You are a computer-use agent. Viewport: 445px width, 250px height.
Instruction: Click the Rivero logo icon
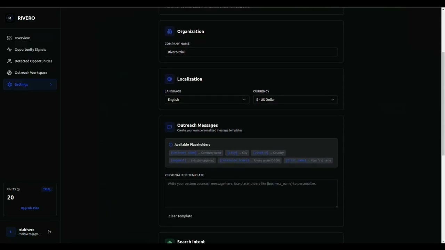click(10, 18)
